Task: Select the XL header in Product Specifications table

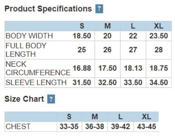Action: 159,26
